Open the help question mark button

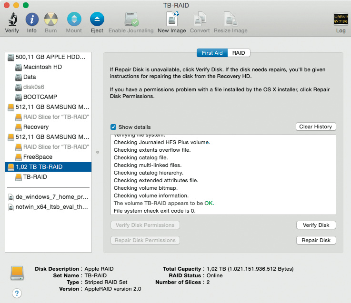pyautogui.click(x=17, y=293)
